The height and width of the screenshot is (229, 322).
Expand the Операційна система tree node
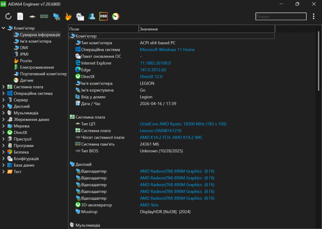tap(3, 94)
